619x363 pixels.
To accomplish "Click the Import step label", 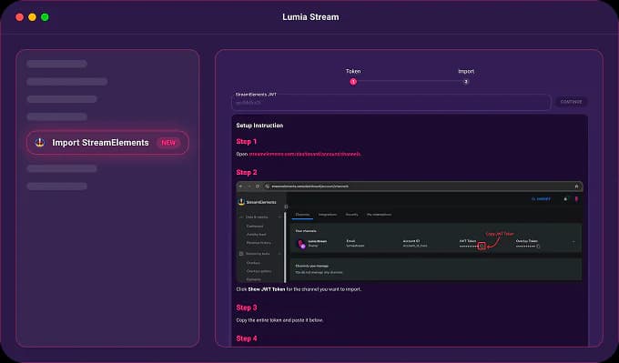I will [466, 71].
